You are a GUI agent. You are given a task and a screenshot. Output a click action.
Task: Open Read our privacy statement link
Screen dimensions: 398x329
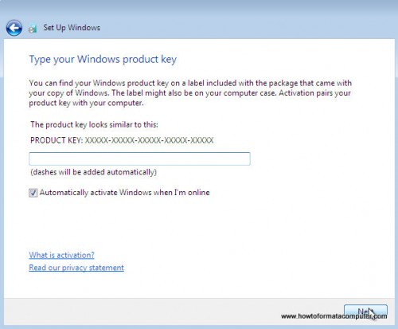pos(76,268)
